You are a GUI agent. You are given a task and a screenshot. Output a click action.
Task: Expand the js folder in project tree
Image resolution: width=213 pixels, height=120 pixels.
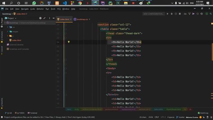tap(8, 36)
